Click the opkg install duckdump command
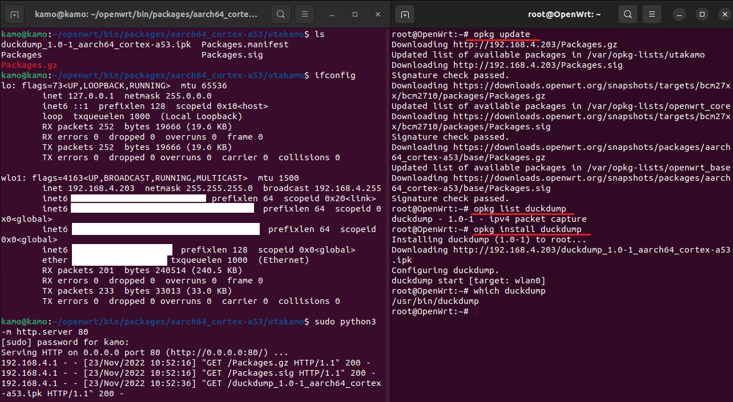Image resolution: width=733 pixels, height=402 pixels. click(x=527, y=229)
